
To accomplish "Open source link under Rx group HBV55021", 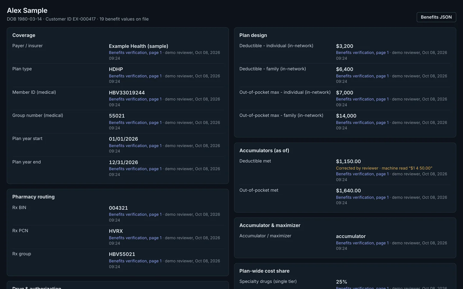I will [x=135, y=261].
